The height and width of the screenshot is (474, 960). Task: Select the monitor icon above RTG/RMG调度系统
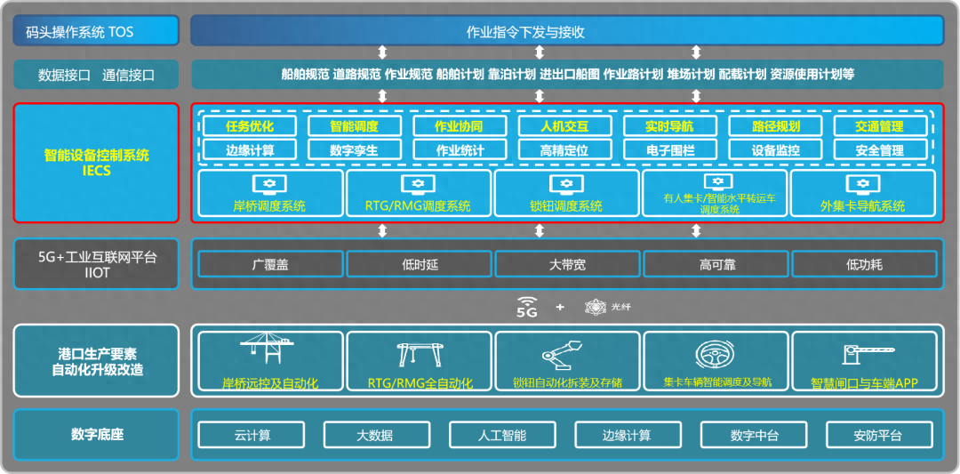pos(419,186)
